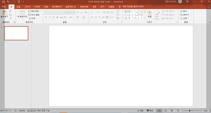Switch to the 그리기 (Draw) tab
This screenshot has width=211, height=113.
[x=27, y=7]
